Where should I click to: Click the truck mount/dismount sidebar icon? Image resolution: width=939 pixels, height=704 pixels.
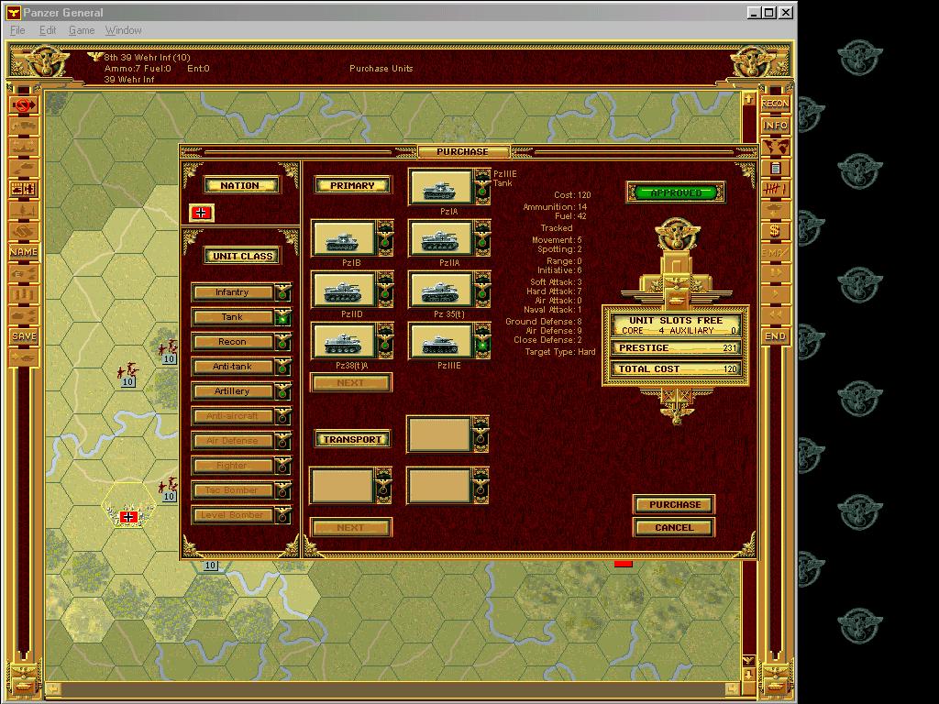coord(24,126)
